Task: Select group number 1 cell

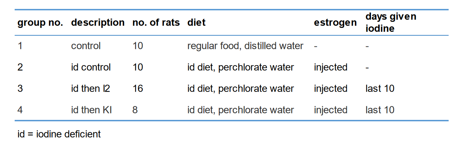Action: (20, 46)
